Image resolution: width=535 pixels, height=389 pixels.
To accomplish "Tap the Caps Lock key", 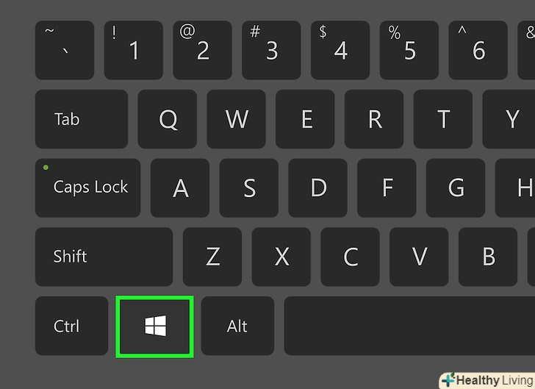I will coord(87,188).
